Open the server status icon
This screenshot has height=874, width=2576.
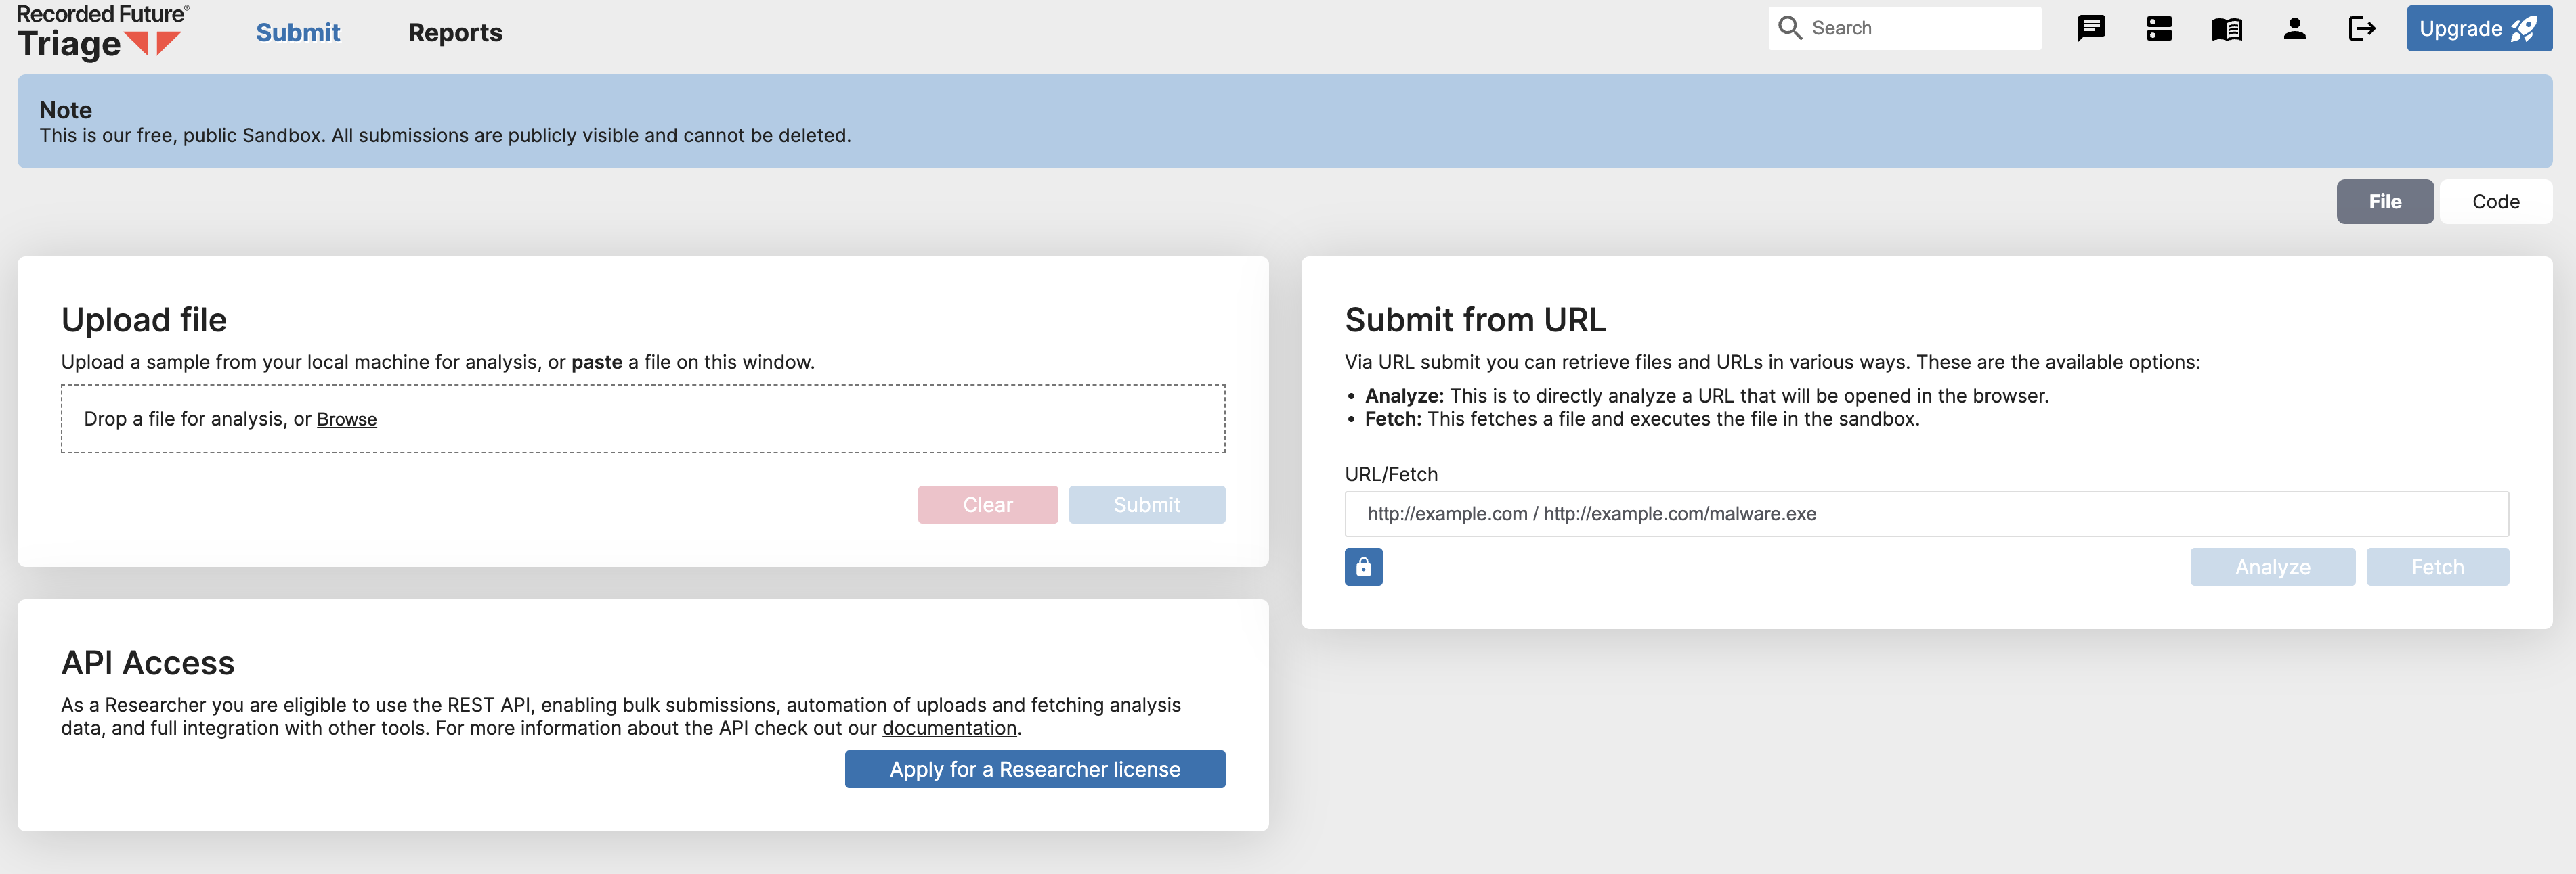pyautogui.click(x=2159, y=29)
